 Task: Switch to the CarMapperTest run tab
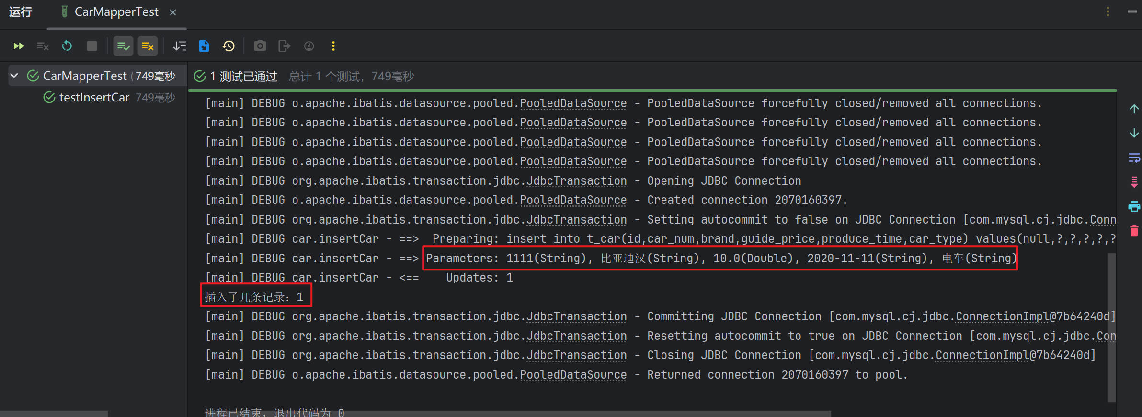click(116, 12)
